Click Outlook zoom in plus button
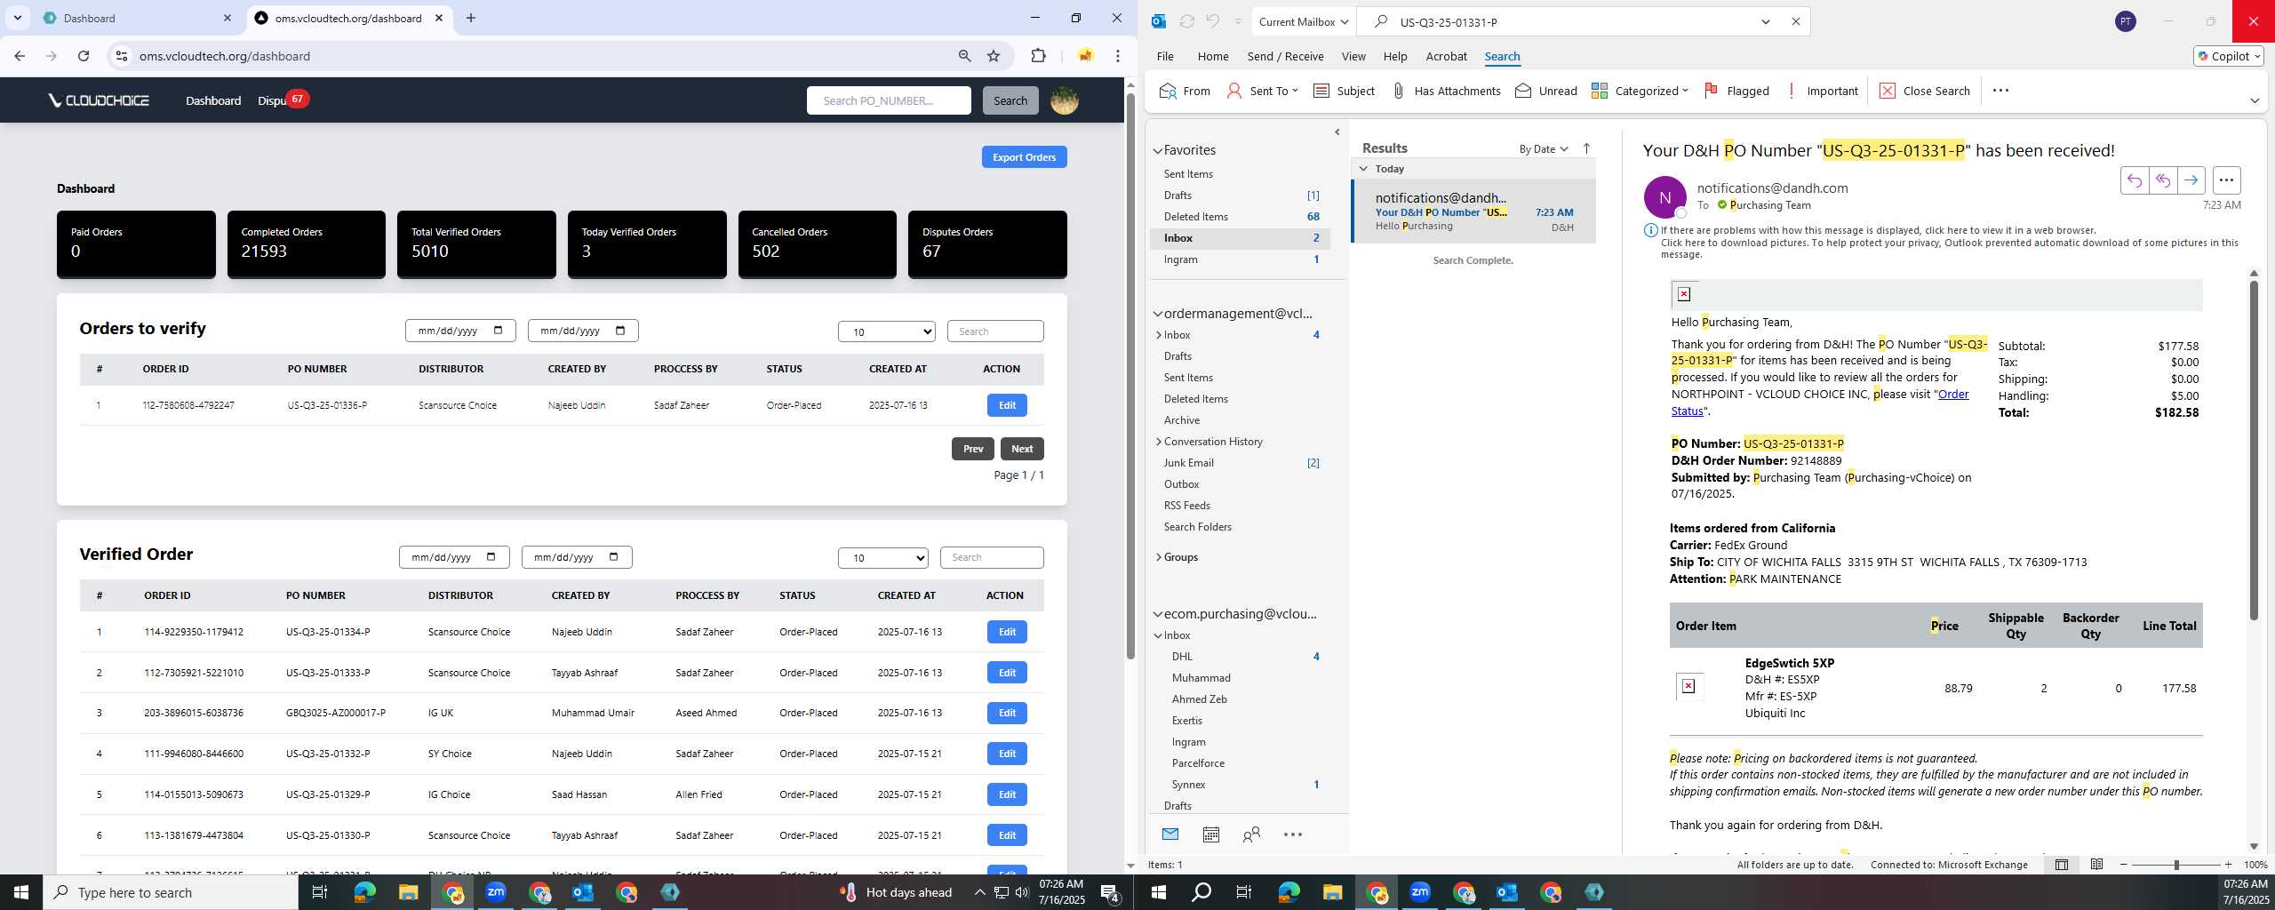This screenshot has height=910, width=2275. pyautogui.click(x=2227, y=865)
